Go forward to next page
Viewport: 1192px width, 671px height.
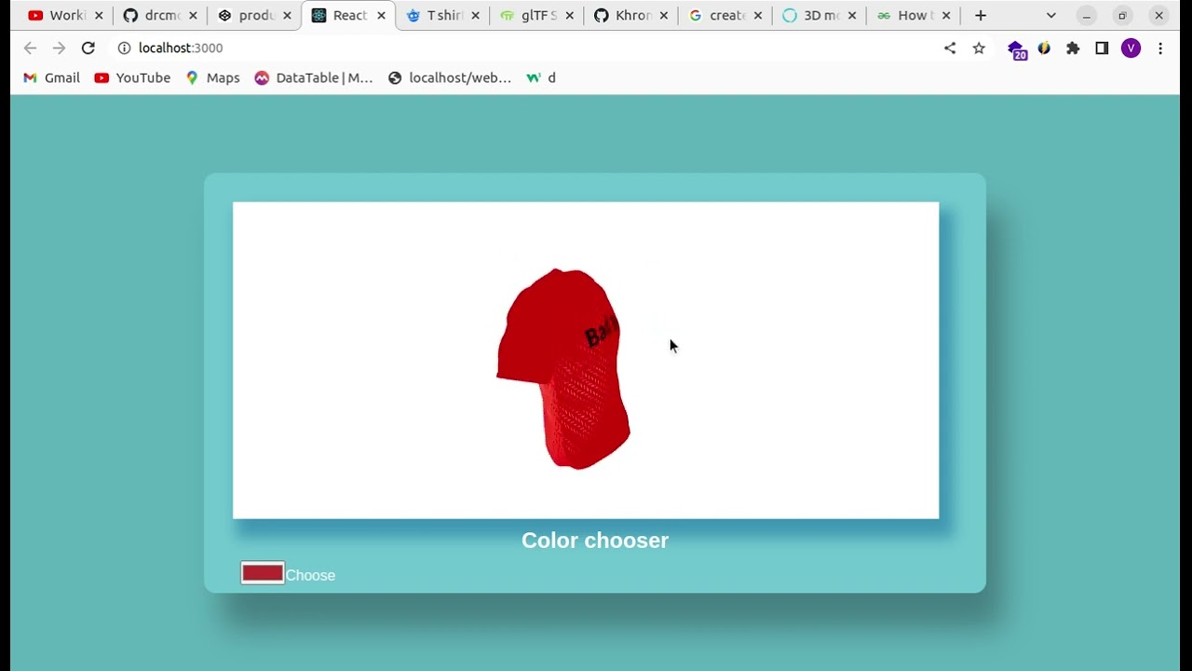tap(59, 48)
